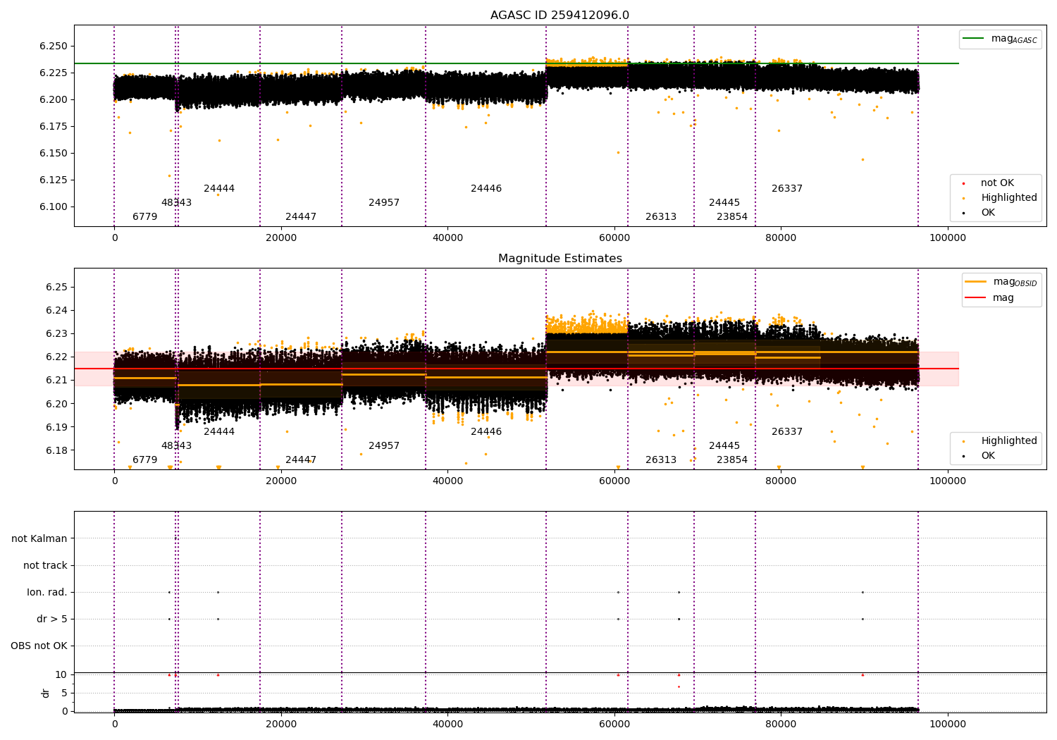Click 'Highlighted' legend entry in Magnitude Estimates plot
Viewport: 1057px width, 740px height.
pyautogui.click(x=1009, y=441)
